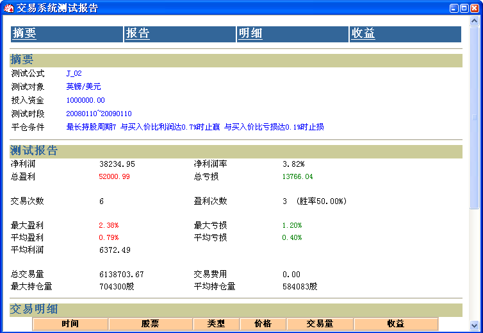Click the 交易明细 section heading
Image resolution: width=483 pixels, height=333 pixels.
(34, 309)
